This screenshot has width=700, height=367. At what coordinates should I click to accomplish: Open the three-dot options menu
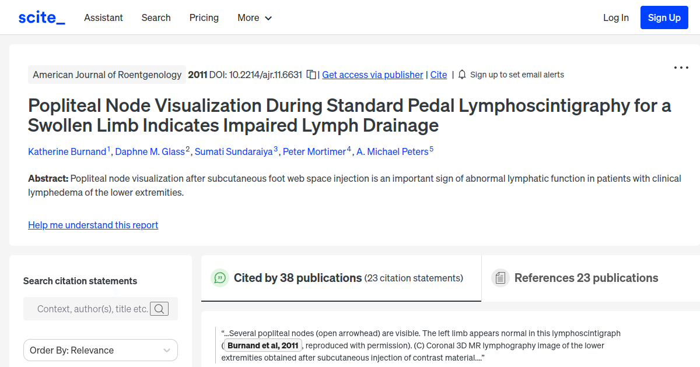681,68
